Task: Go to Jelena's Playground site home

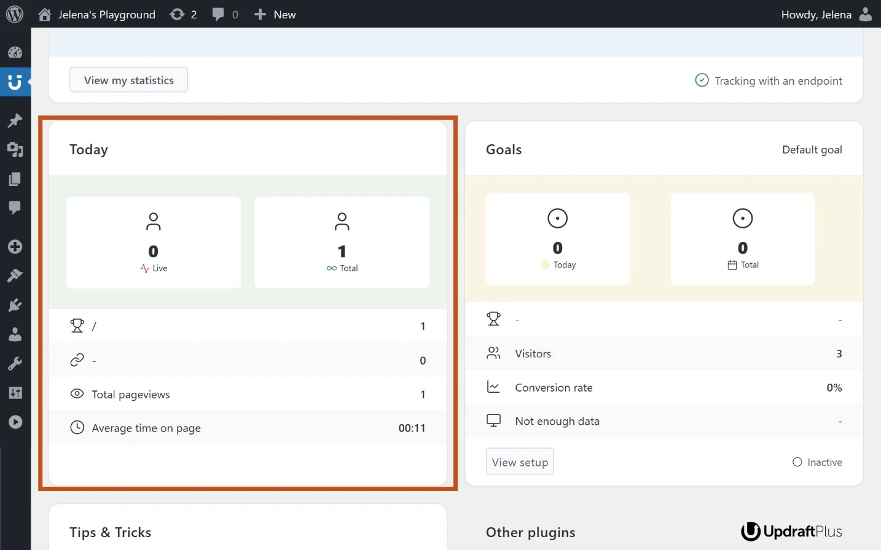Action: (x=96, y=14)
